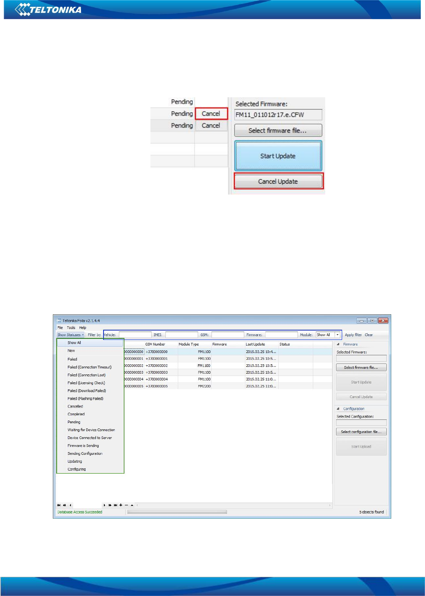Select Firmware is Sending filter
This screenshot has height=596, width=425.
pyautogui.click(x=90, y=445)
